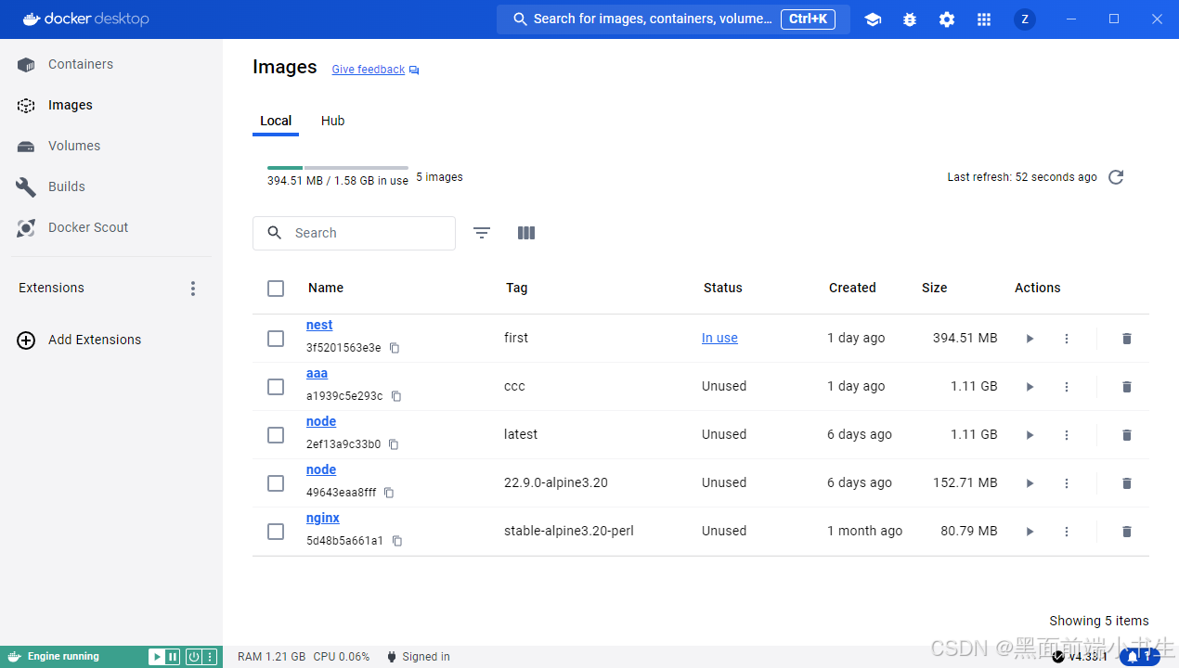Toggle the select-all images checkbox
Image resolution: width=1179 pixels, height=668 pixels.
(x=276, y=288)
